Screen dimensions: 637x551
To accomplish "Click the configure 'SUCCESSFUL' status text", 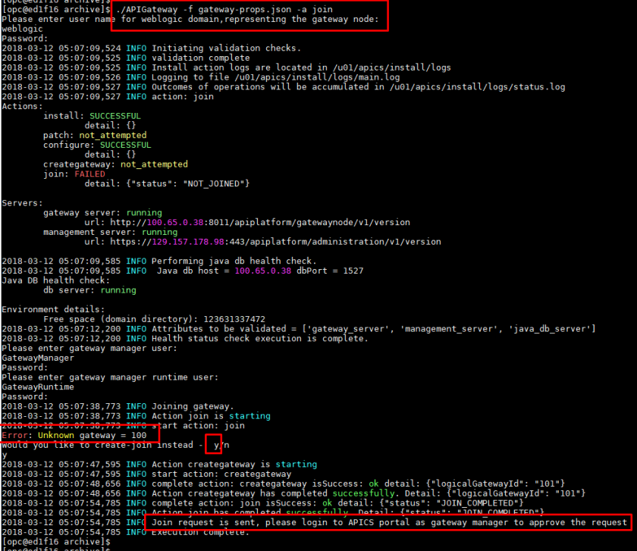I will tap(125, 145).
